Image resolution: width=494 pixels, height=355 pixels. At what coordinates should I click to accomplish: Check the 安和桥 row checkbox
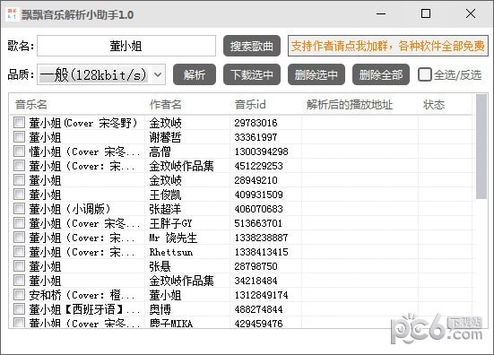point(19,295)
